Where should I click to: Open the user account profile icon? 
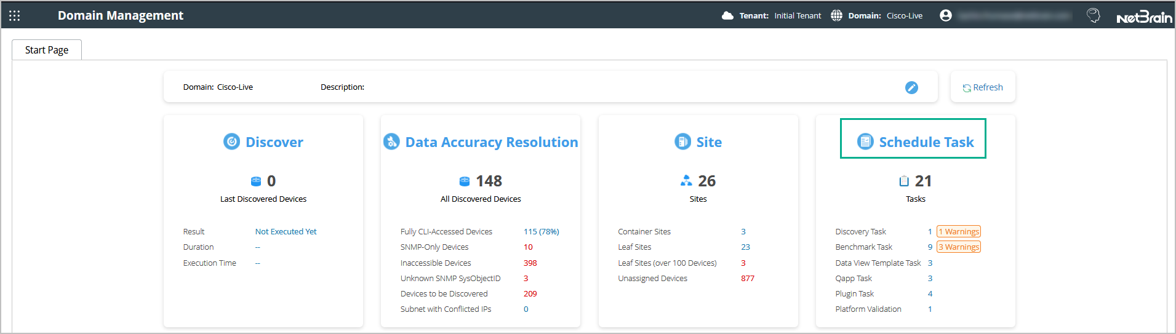(x=945, y=15)
